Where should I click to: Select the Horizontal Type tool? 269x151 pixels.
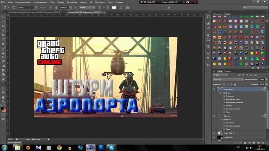3,84
